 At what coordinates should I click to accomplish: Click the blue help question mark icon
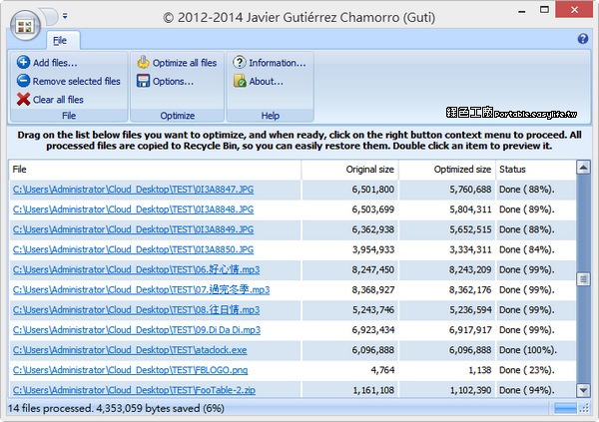(x=583, y=39)
